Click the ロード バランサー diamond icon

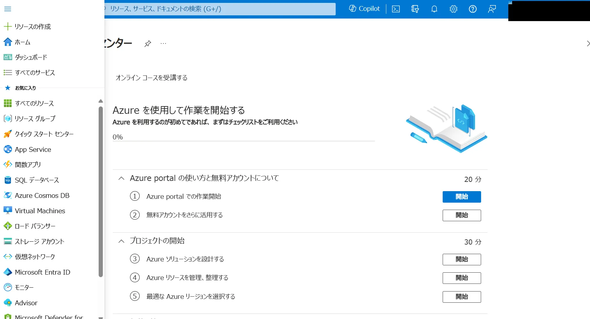pyautogui.click(x=8, y=226)
